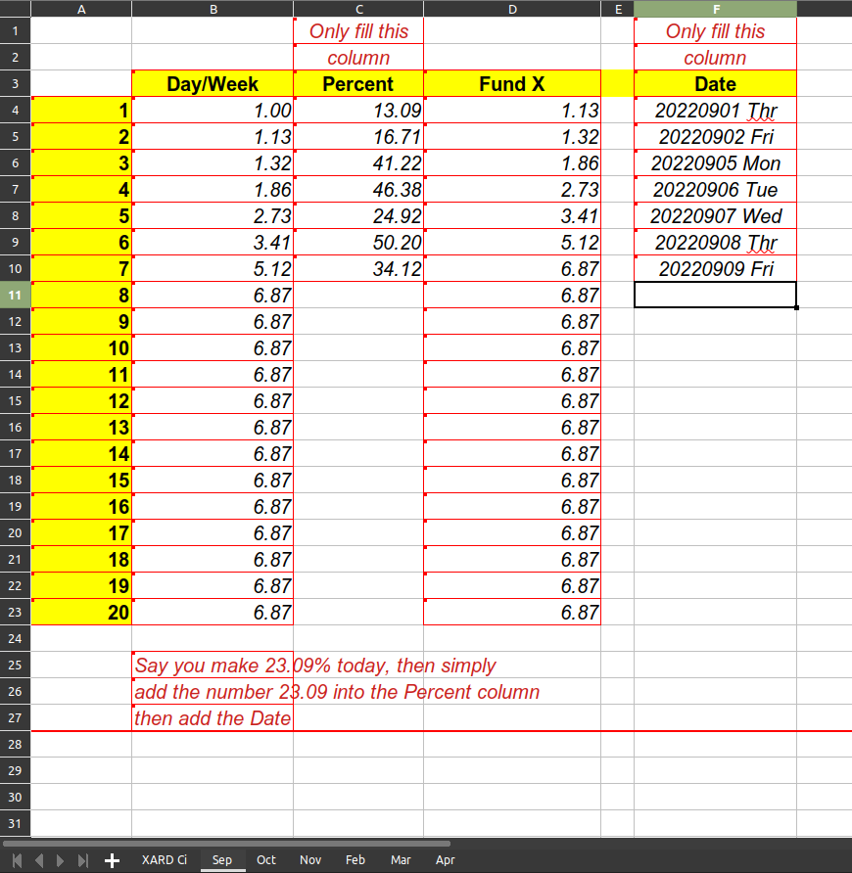Click the Fund X header cell

(512, 83)
